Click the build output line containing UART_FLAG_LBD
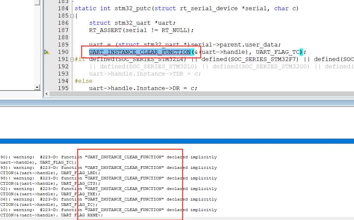This screenshot has height=220, width=354. coord(50,173)
